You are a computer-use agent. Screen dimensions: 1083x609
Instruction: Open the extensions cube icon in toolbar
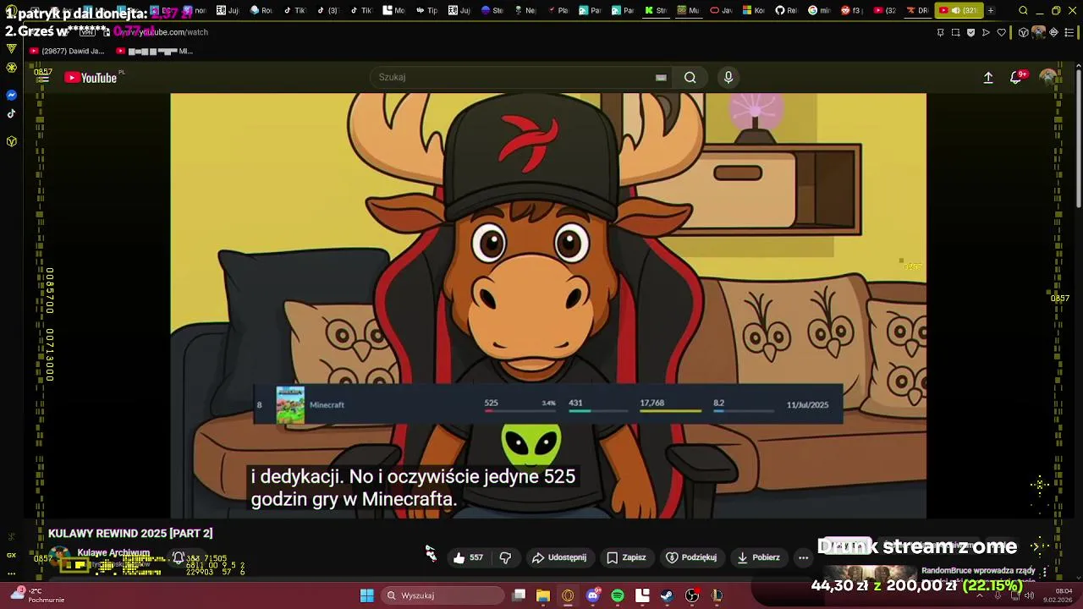[1023, 32]
